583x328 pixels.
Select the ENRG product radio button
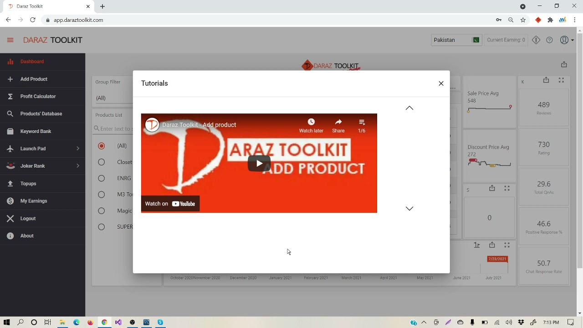click(101, 178)
